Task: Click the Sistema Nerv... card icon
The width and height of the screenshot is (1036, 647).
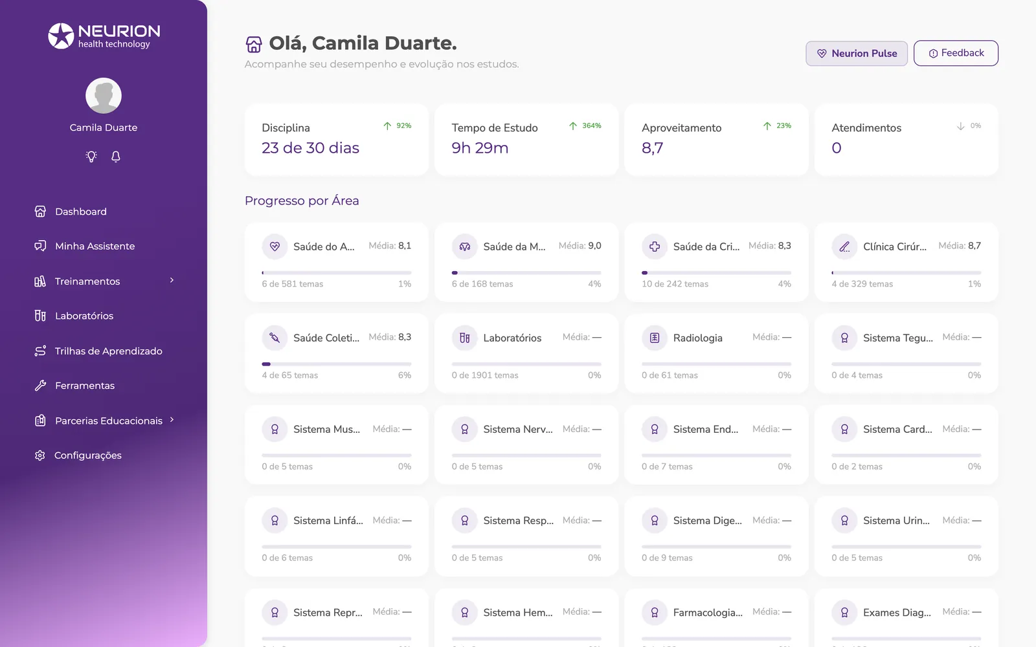Action: point(464,429)
